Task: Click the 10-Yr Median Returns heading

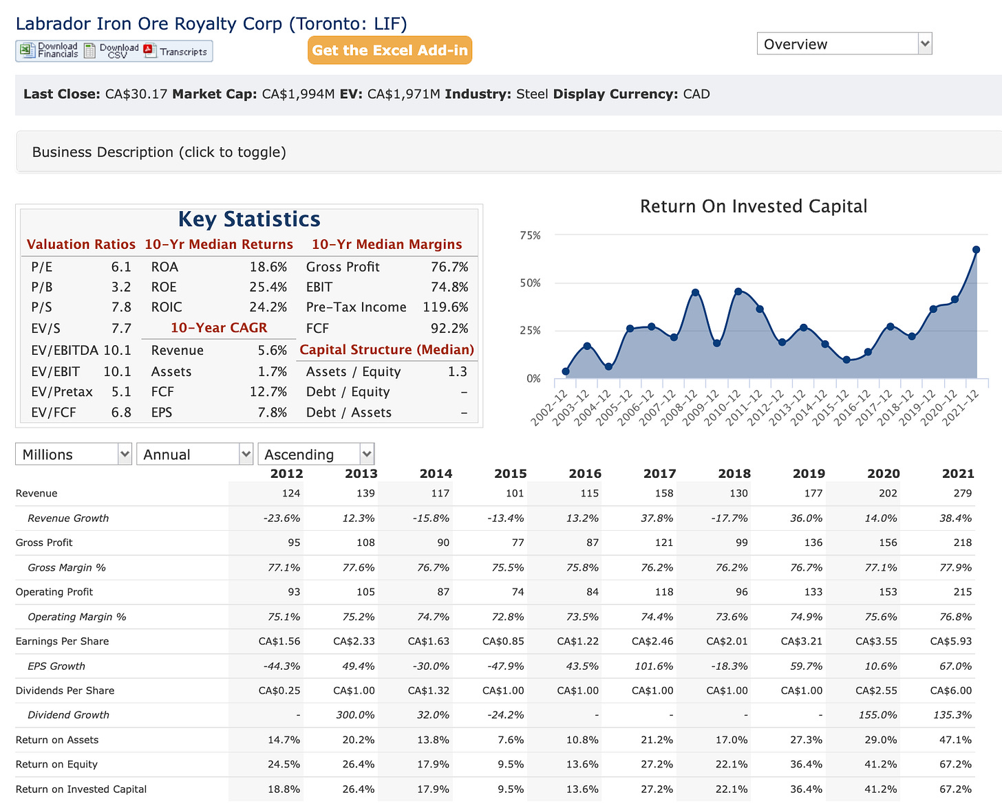Action: tap(219, 244)
